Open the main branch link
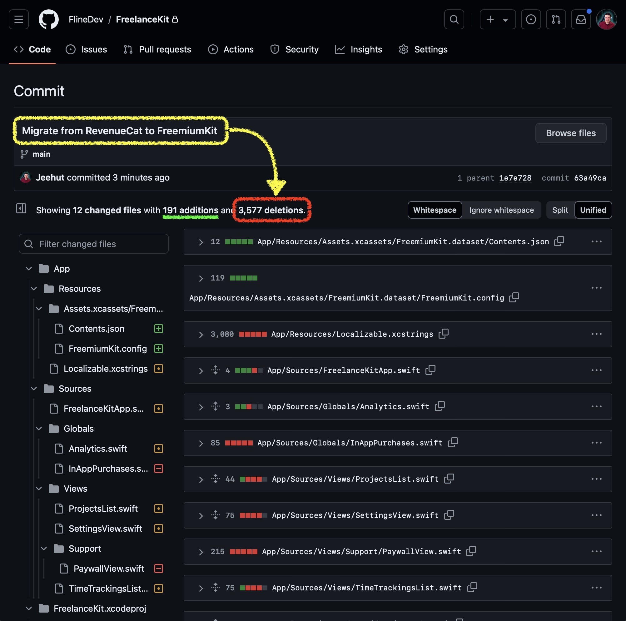 pos(42,154)
